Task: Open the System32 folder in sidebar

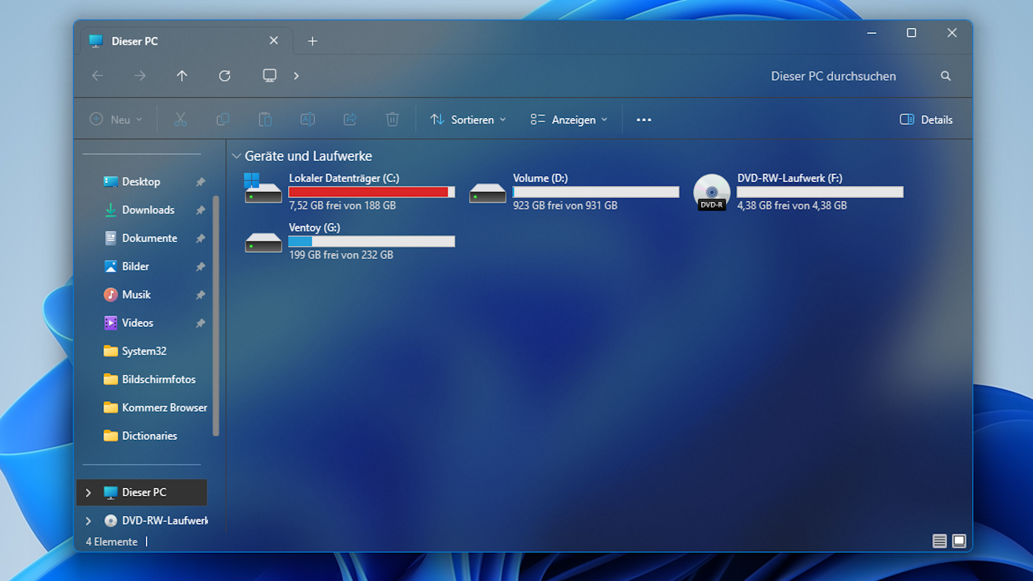Action: pos(144,351)
